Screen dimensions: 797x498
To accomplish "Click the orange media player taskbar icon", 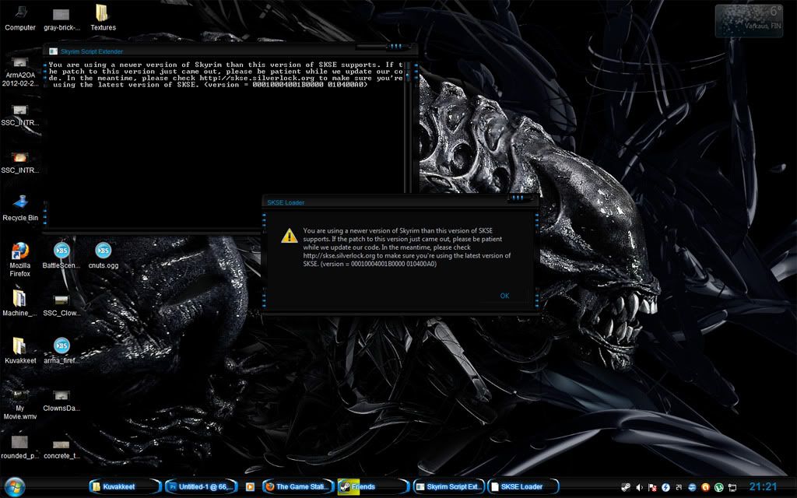I will coord(250,487).
